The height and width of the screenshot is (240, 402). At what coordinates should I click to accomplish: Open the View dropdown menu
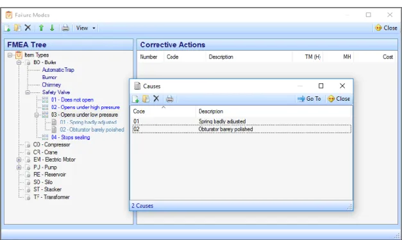tap(86, 28)
